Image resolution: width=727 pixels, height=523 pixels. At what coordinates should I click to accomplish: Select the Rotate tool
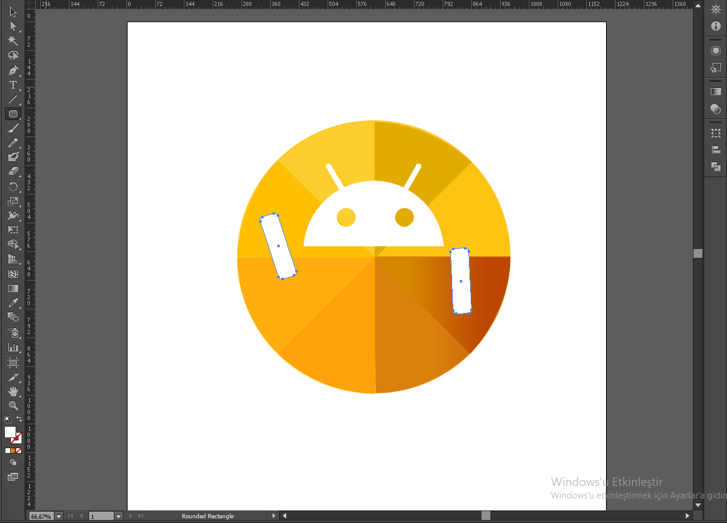pos(13,187)
